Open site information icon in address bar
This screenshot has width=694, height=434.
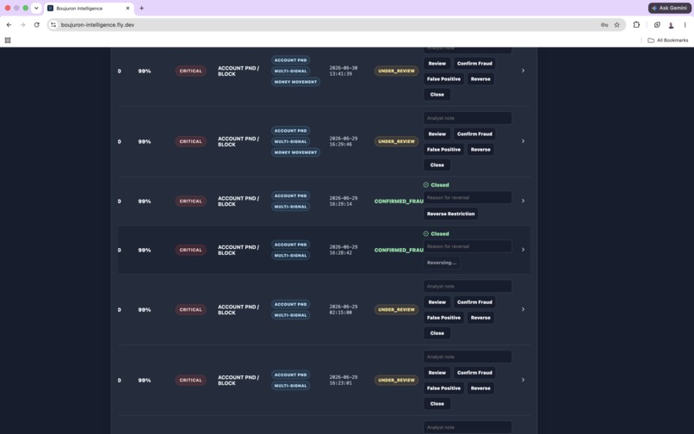[x=53, y=25]
